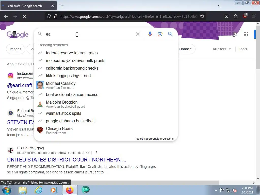
Task: Open File Explorer from the taskbar
Action: click(23, 190)
